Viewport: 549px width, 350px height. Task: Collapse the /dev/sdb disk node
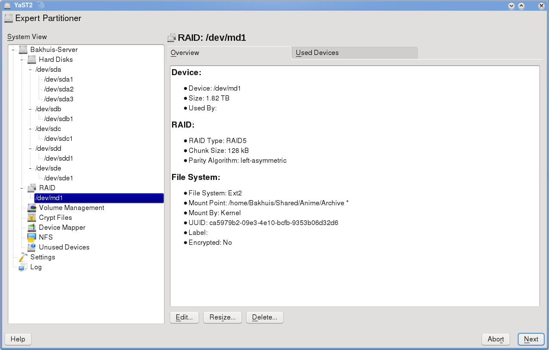tap(30, 109)
